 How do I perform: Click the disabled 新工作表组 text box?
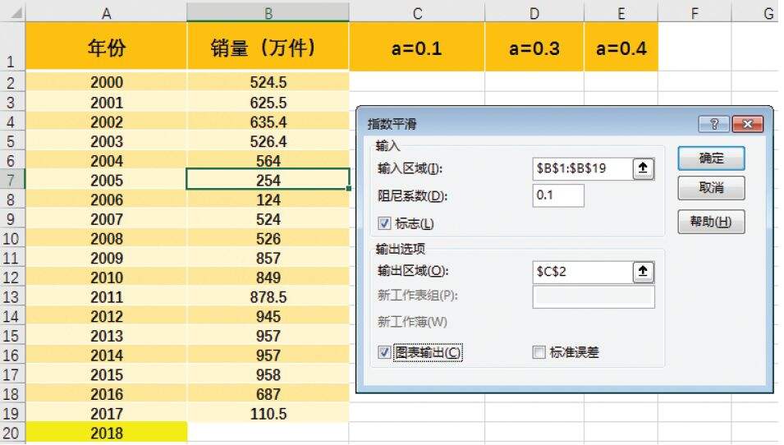coord(594,297)
